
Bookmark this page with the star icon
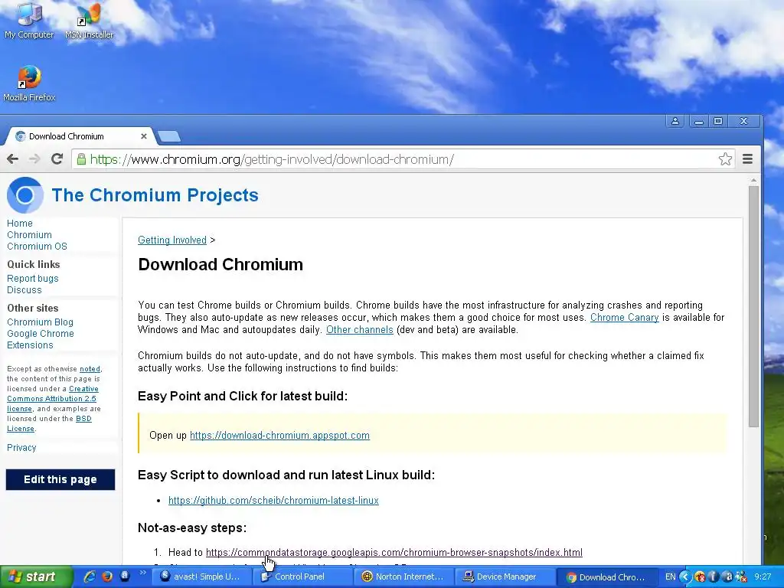tap(725, 159)
